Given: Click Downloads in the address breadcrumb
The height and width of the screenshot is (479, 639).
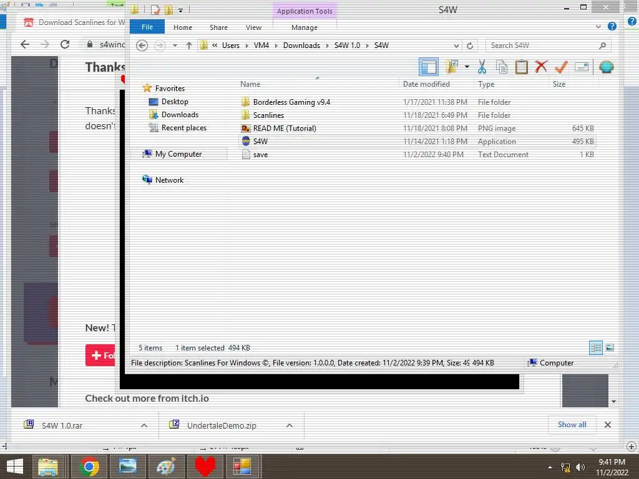Looking at the screenshot, I should coord(301,45).
